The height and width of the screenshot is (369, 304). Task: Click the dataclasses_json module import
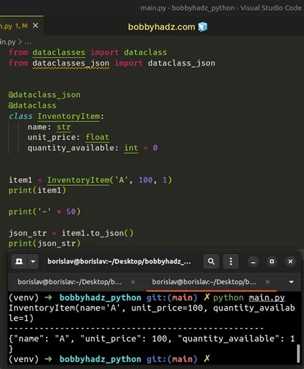click(x=71, y=63)
